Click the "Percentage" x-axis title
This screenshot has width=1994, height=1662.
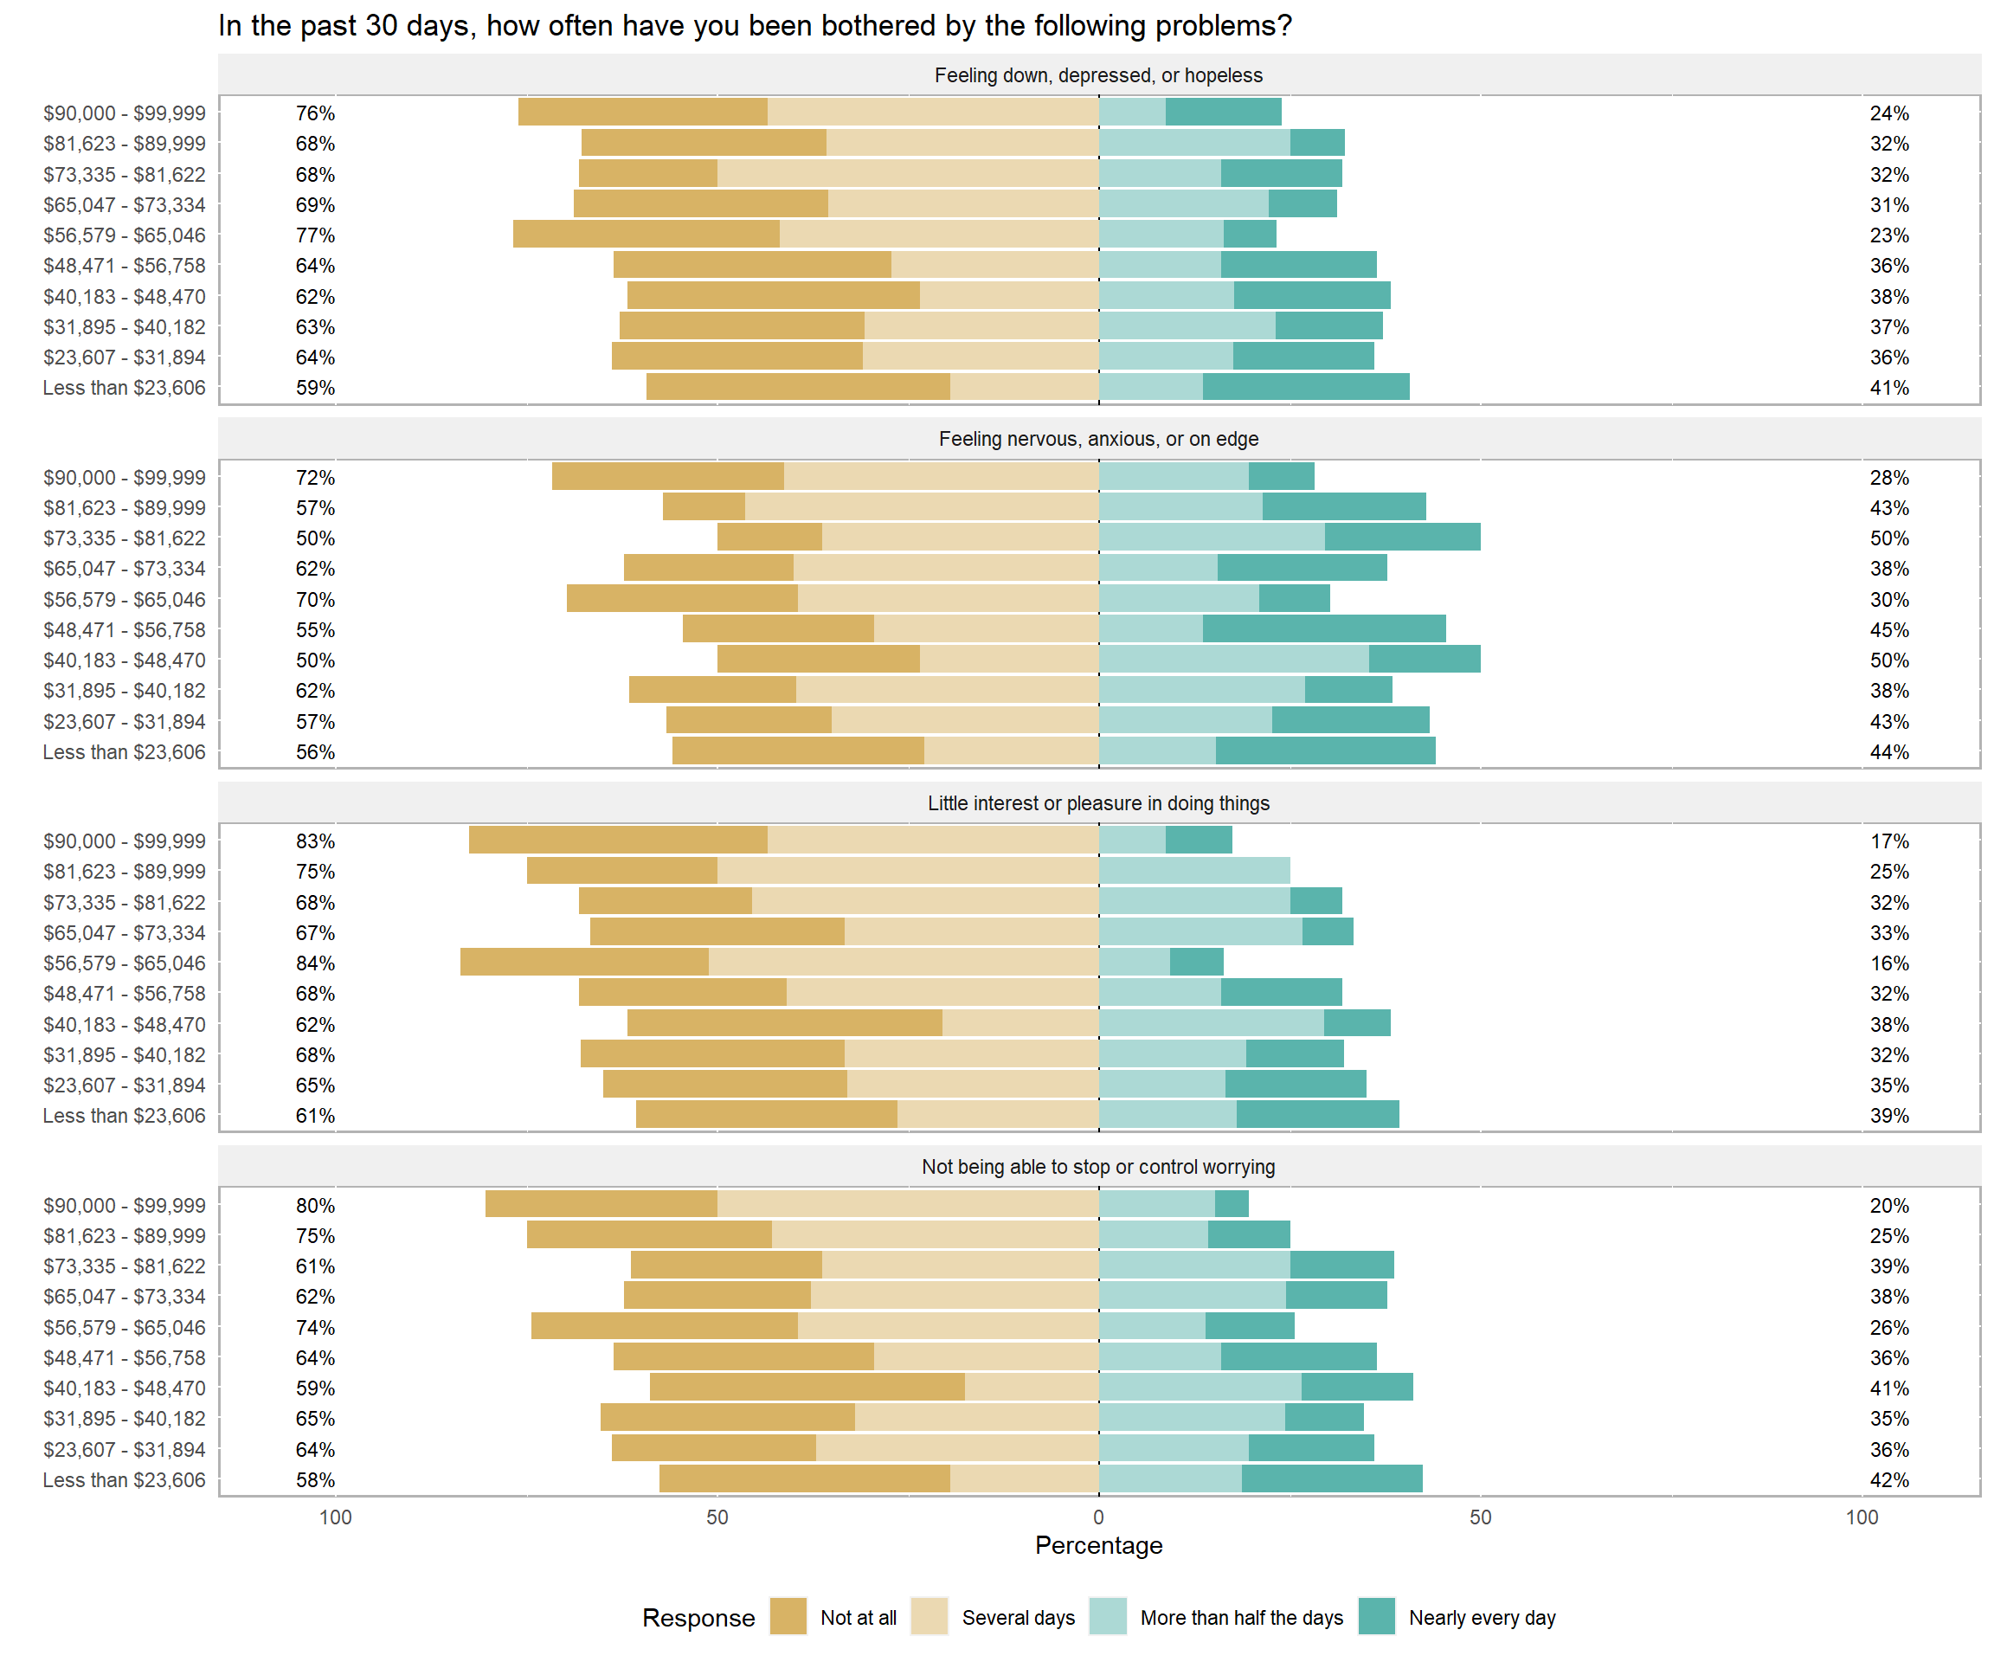[x=1097, y=1545]
